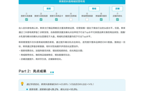Click the yellow lightbulb icon

click(x=22, y=84)
